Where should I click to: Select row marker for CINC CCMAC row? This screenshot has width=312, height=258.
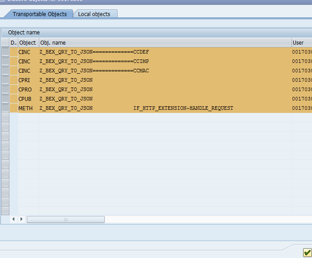[x=5, y=71]
